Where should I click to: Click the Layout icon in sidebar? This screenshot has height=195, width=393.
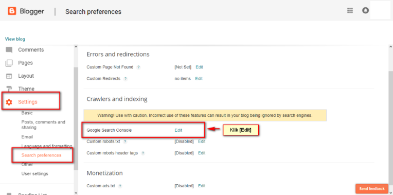click(x=9, y=76)
